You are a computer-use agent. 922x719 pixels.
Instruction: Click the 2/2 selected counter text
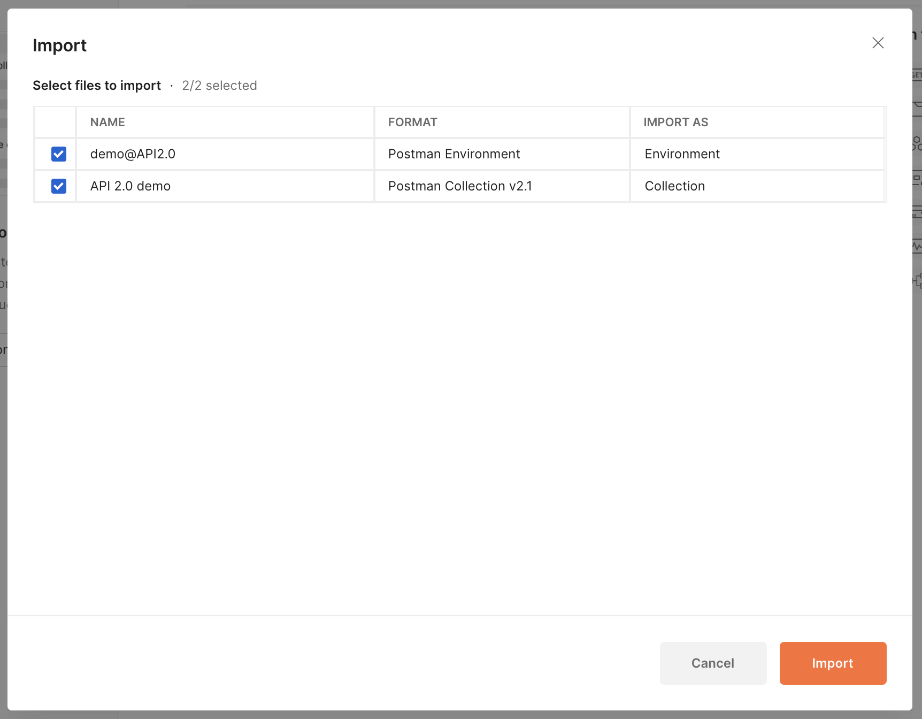click(219, 85)
